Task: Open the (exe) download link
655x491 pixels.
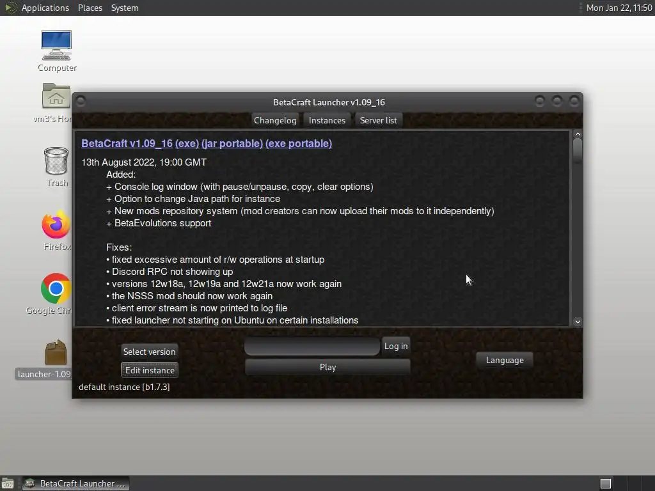Action: 187,143
